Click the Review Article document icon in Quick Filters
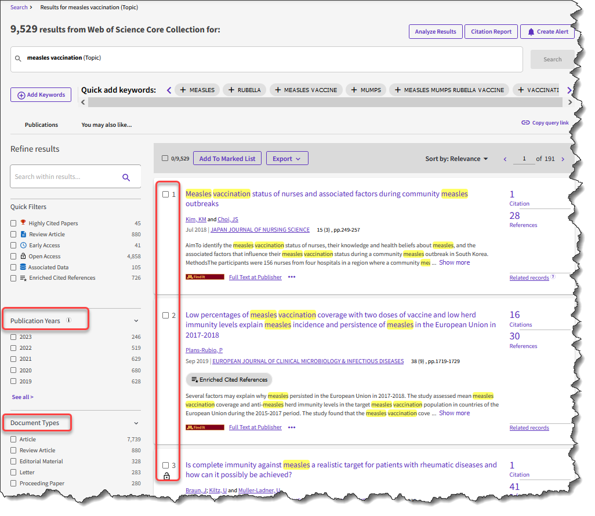Image resolution: width=595 pixels, height=516 pixels. 23,234
